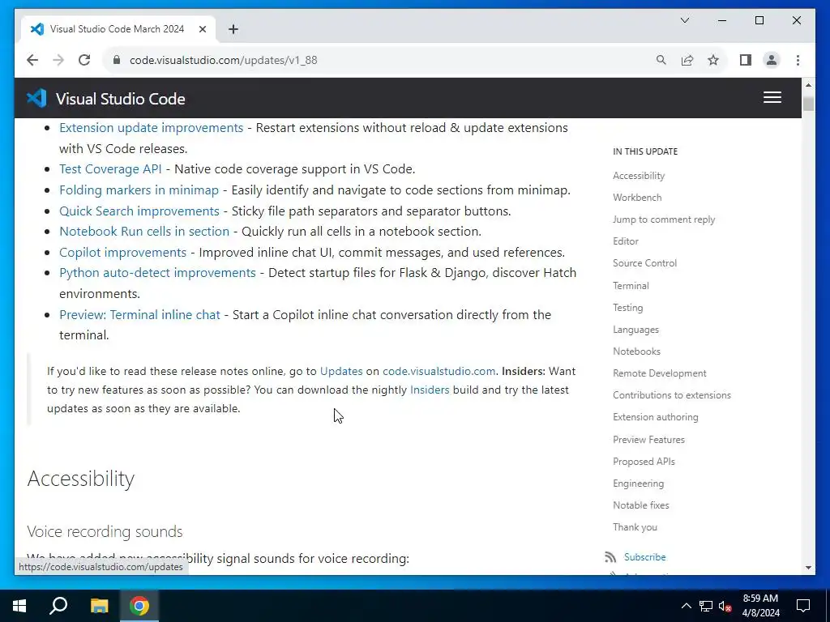Navigate to Source Control section
830x622 pixels.
tap(644, 263)
